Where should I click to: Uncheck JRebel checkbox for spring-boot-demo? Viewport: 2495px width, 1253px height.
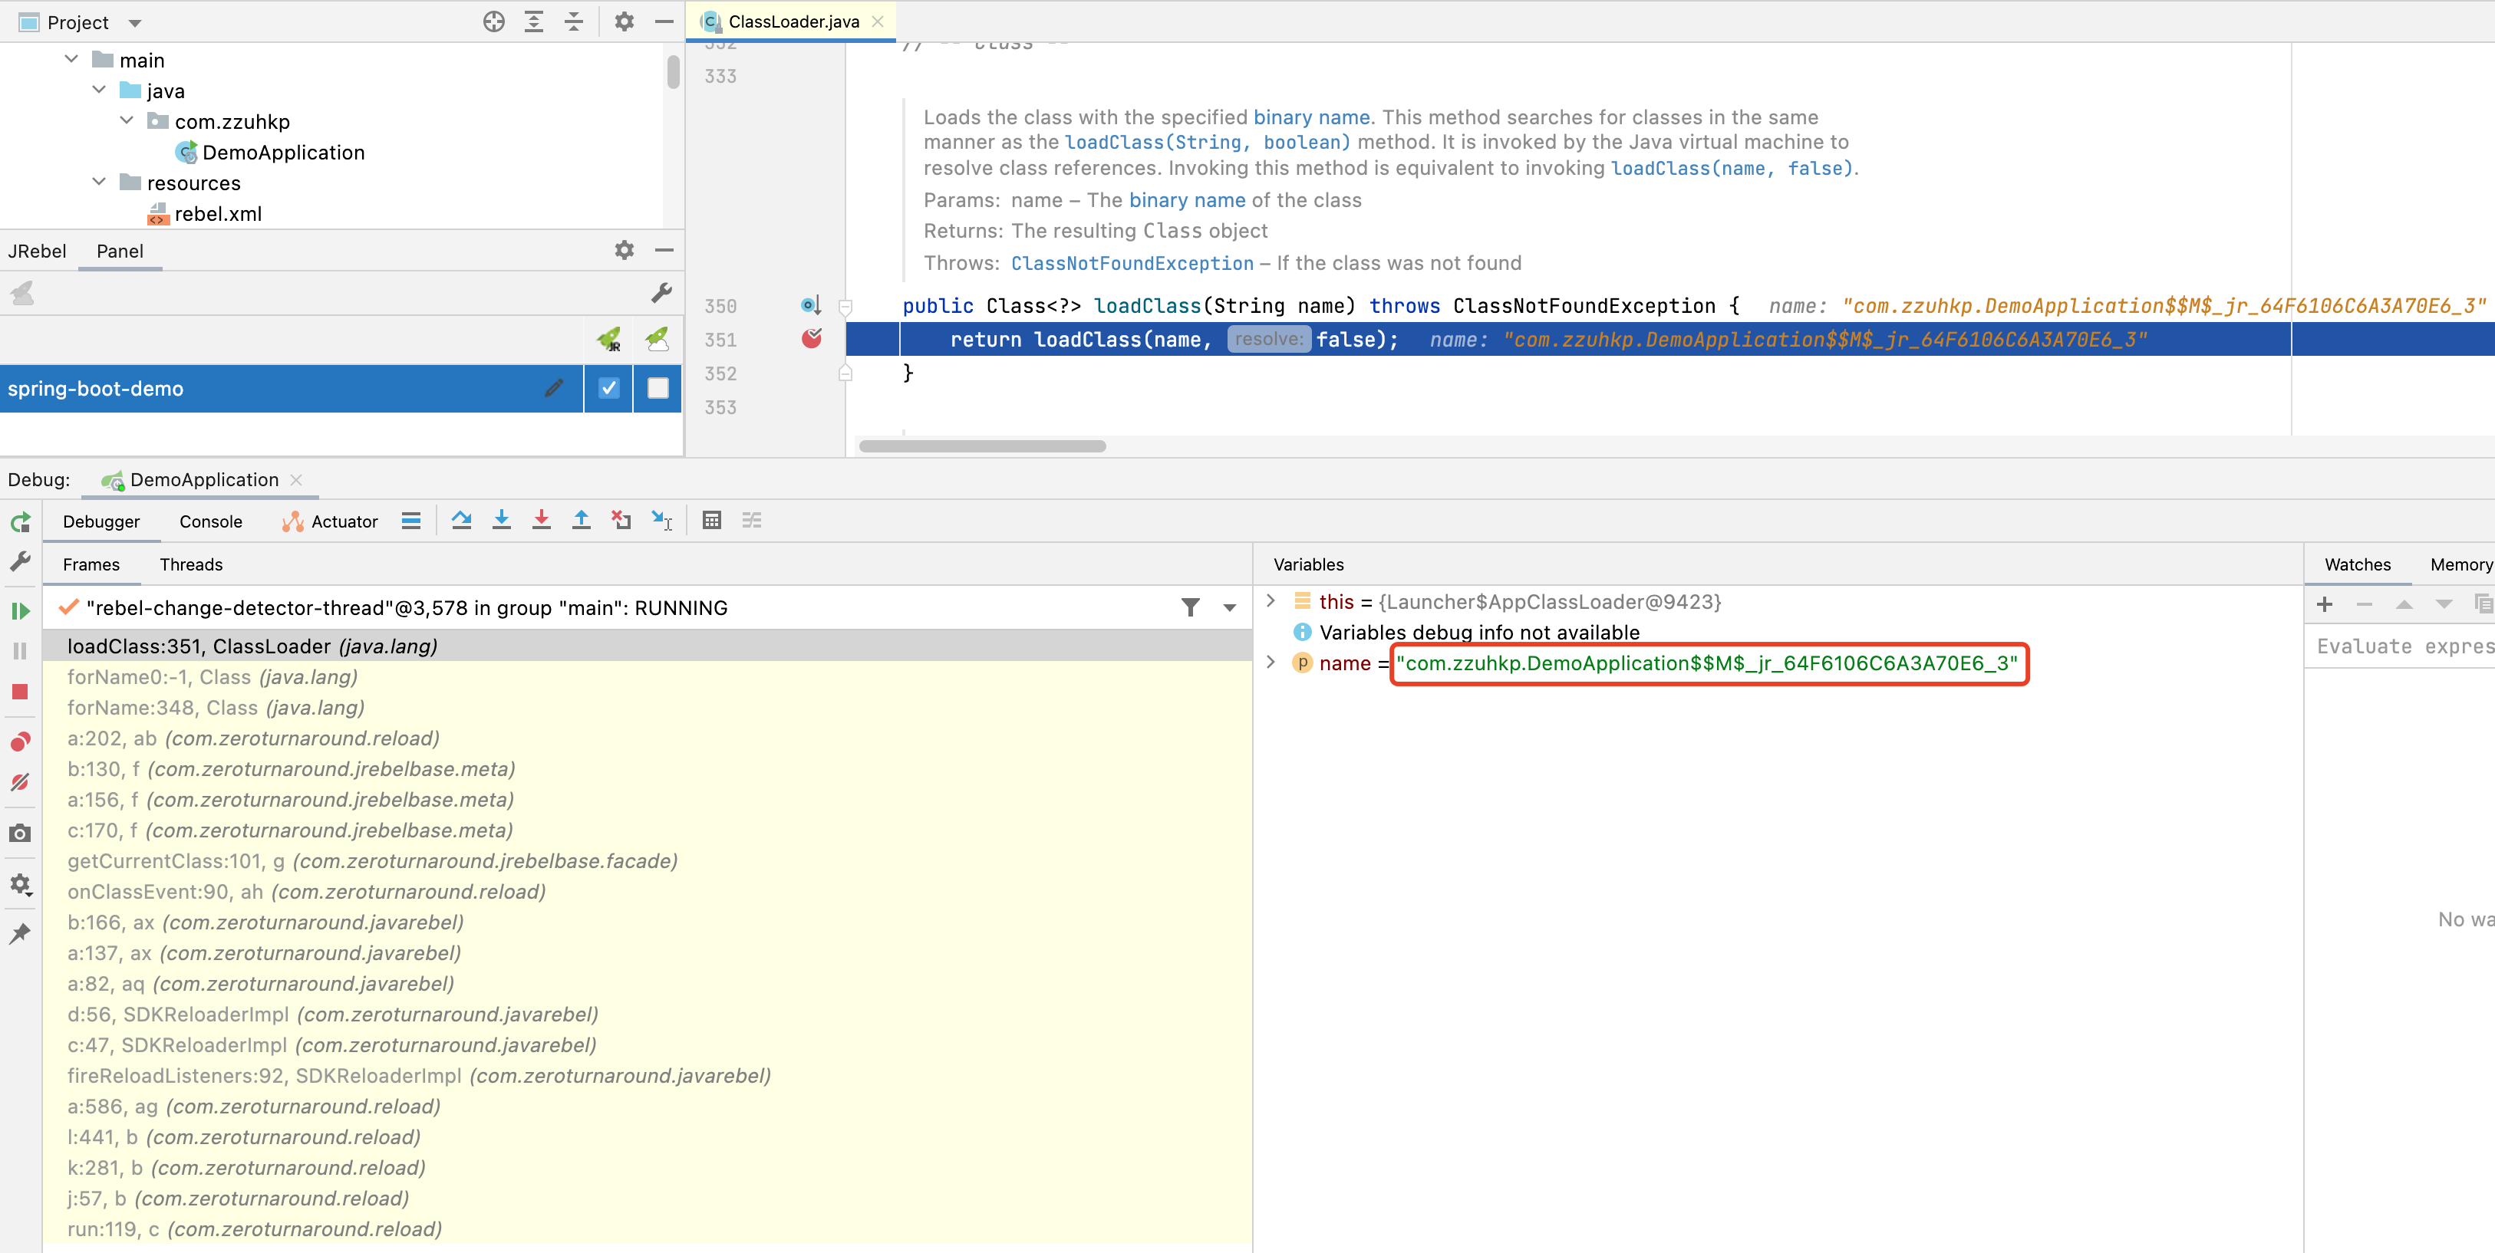[x=608, y=388]
